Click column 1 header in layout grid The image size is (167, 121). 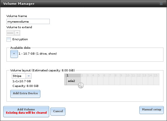(x=74, y=75)
